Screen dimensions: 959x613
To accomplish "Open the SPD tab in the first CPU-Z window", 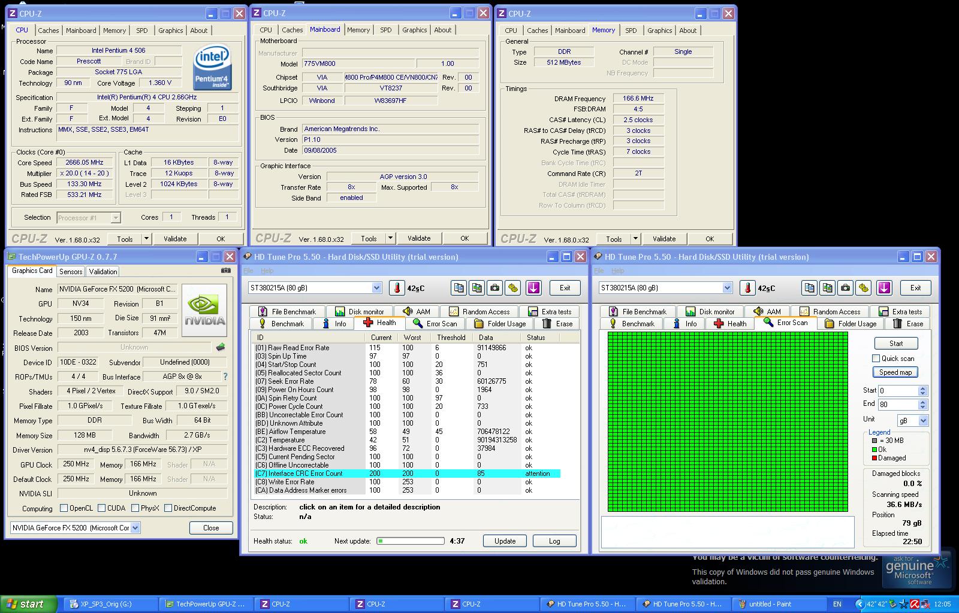I will click(141, 31).
